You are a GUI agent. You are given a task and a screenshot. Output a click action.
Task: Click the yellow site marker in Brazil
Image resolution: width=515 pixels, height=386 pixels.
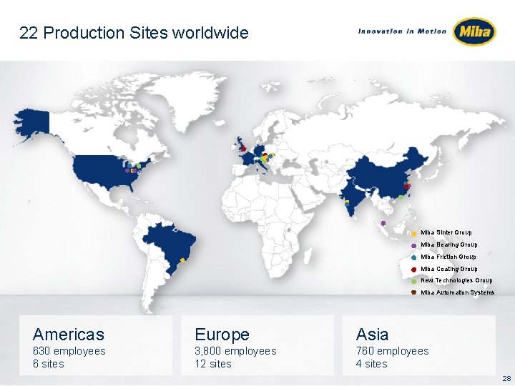(x=183, y=260)
